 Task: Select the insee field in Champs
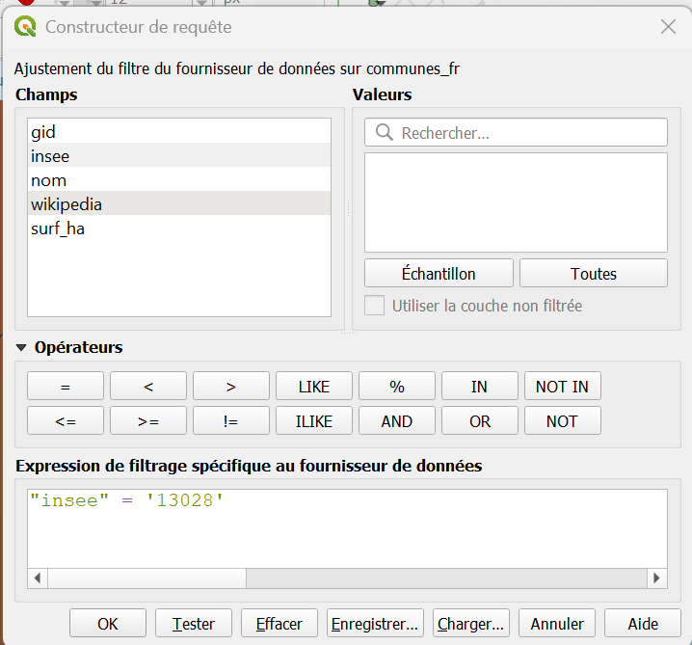(178, 155)
